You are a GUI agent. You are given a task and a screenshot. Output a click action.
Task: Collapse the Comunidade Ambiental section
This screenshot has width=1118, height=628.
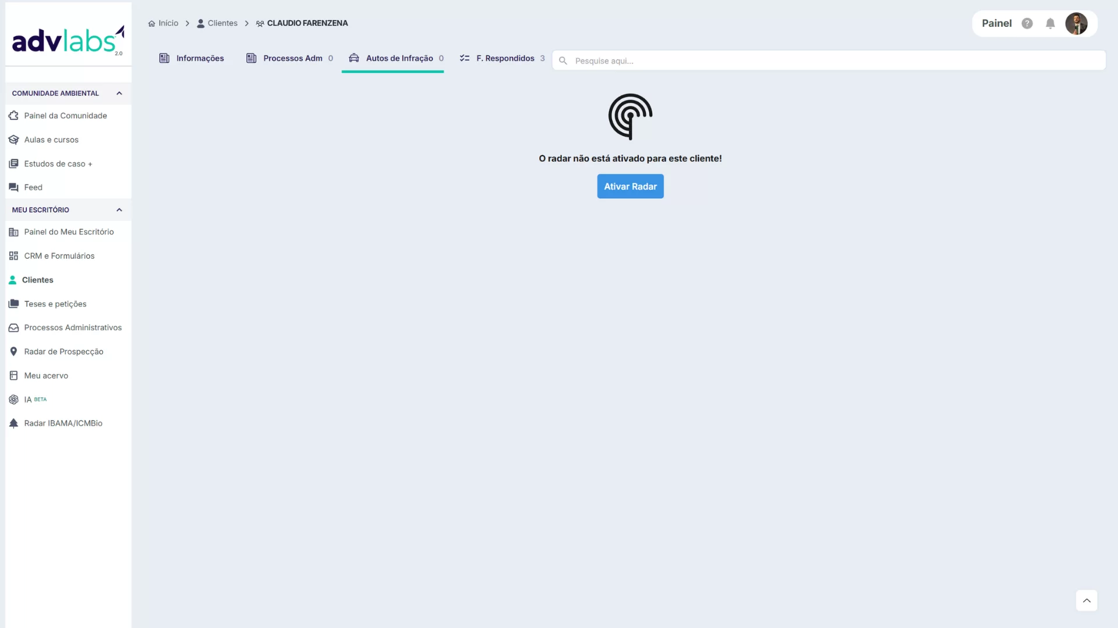point(119,93)
